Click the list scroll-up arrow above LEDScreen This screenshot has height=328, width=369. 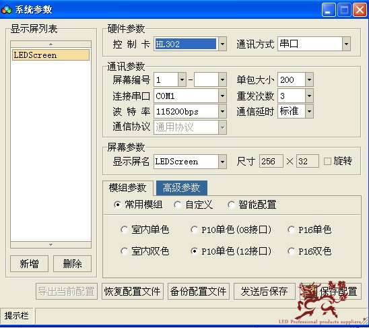pyautogui.click(x=51, y=44)
